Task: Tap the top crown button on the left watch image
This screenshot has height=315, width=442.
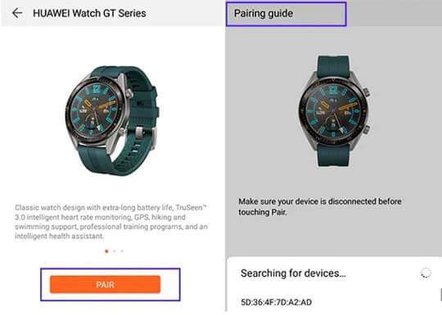Action: (x=129, y=92)
